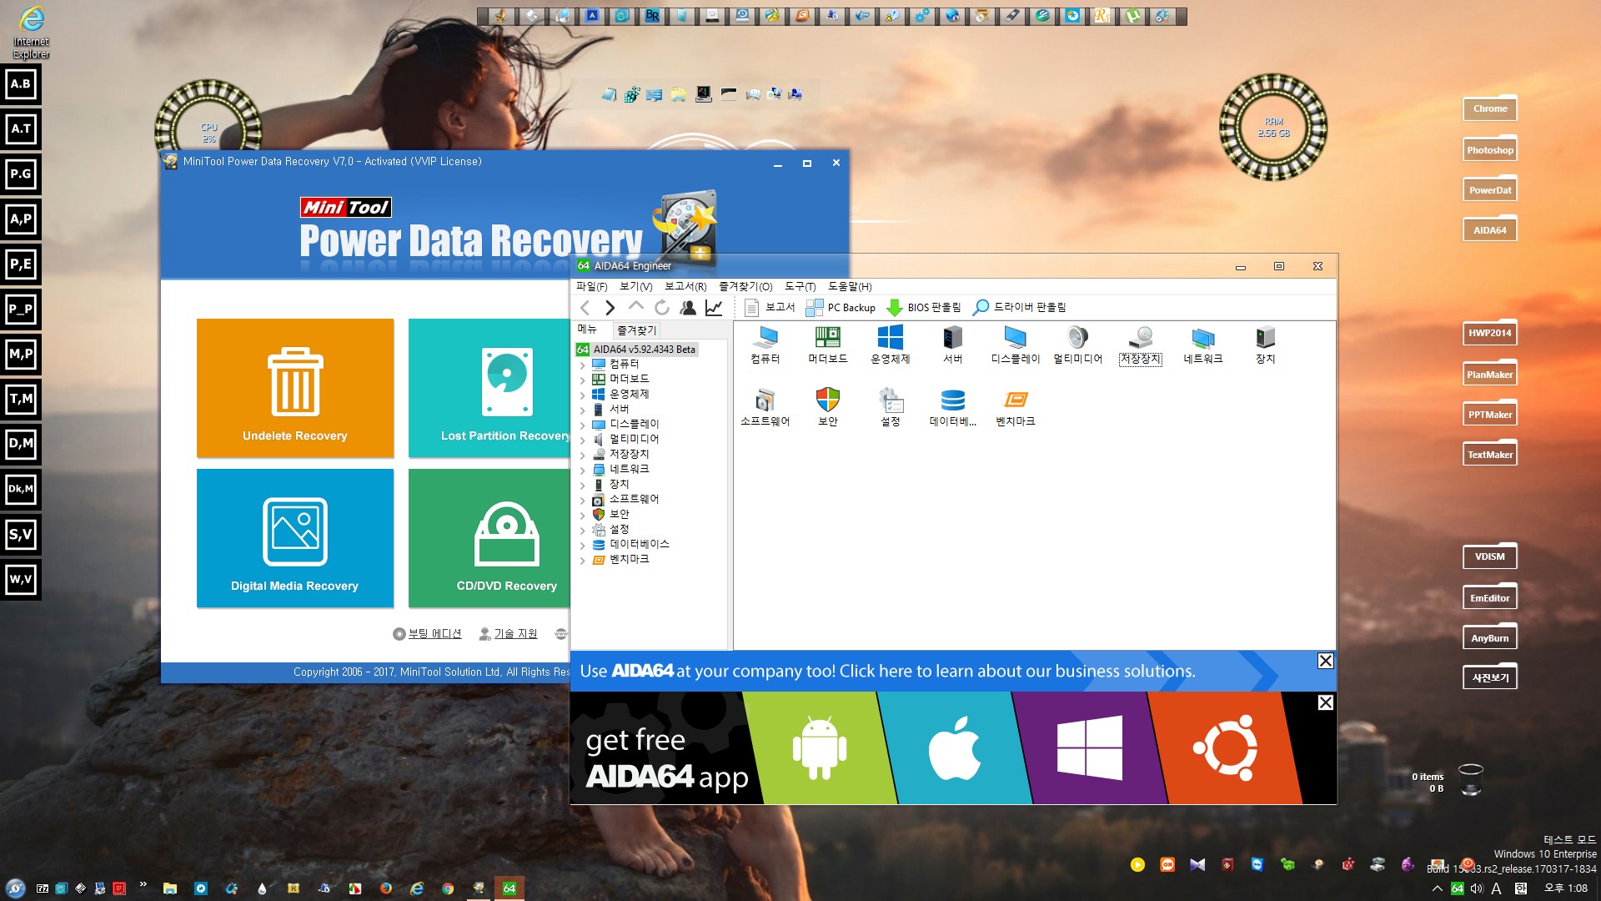The height and width of the screenshot is (901, 1601).
Task: Launch CD/DVD Recovery tile
Action: [x=489, y=538]
